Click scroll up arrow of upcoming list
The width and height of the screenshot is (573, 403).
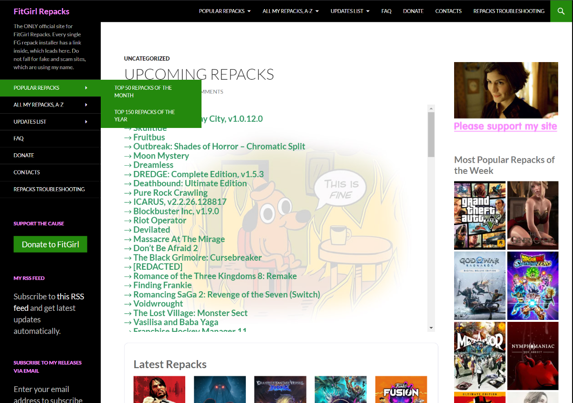pos(431,108)
